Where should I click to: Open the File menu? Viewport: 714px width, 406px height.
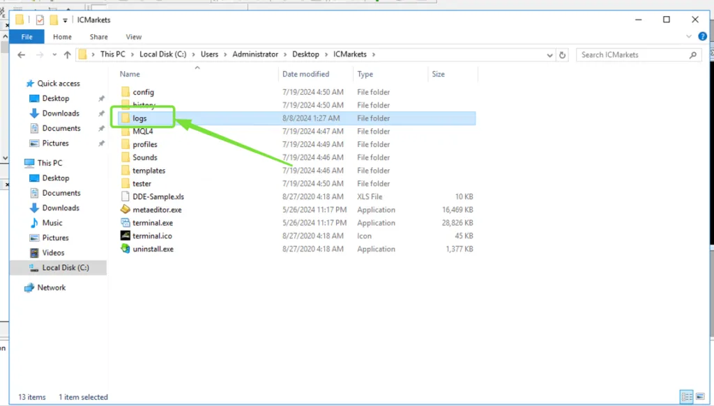pos(26,37)
